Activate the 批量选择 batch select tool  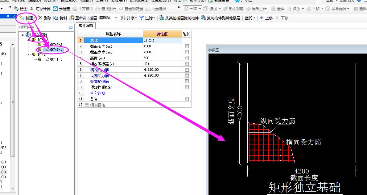(x=156, y=9)
